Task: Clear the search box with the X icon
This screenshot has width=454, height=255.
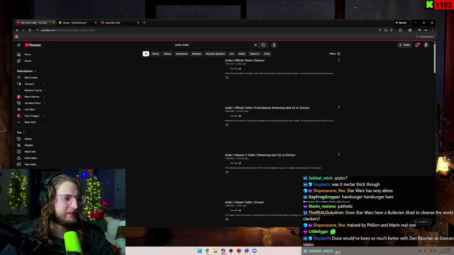Action: [255, 45]
